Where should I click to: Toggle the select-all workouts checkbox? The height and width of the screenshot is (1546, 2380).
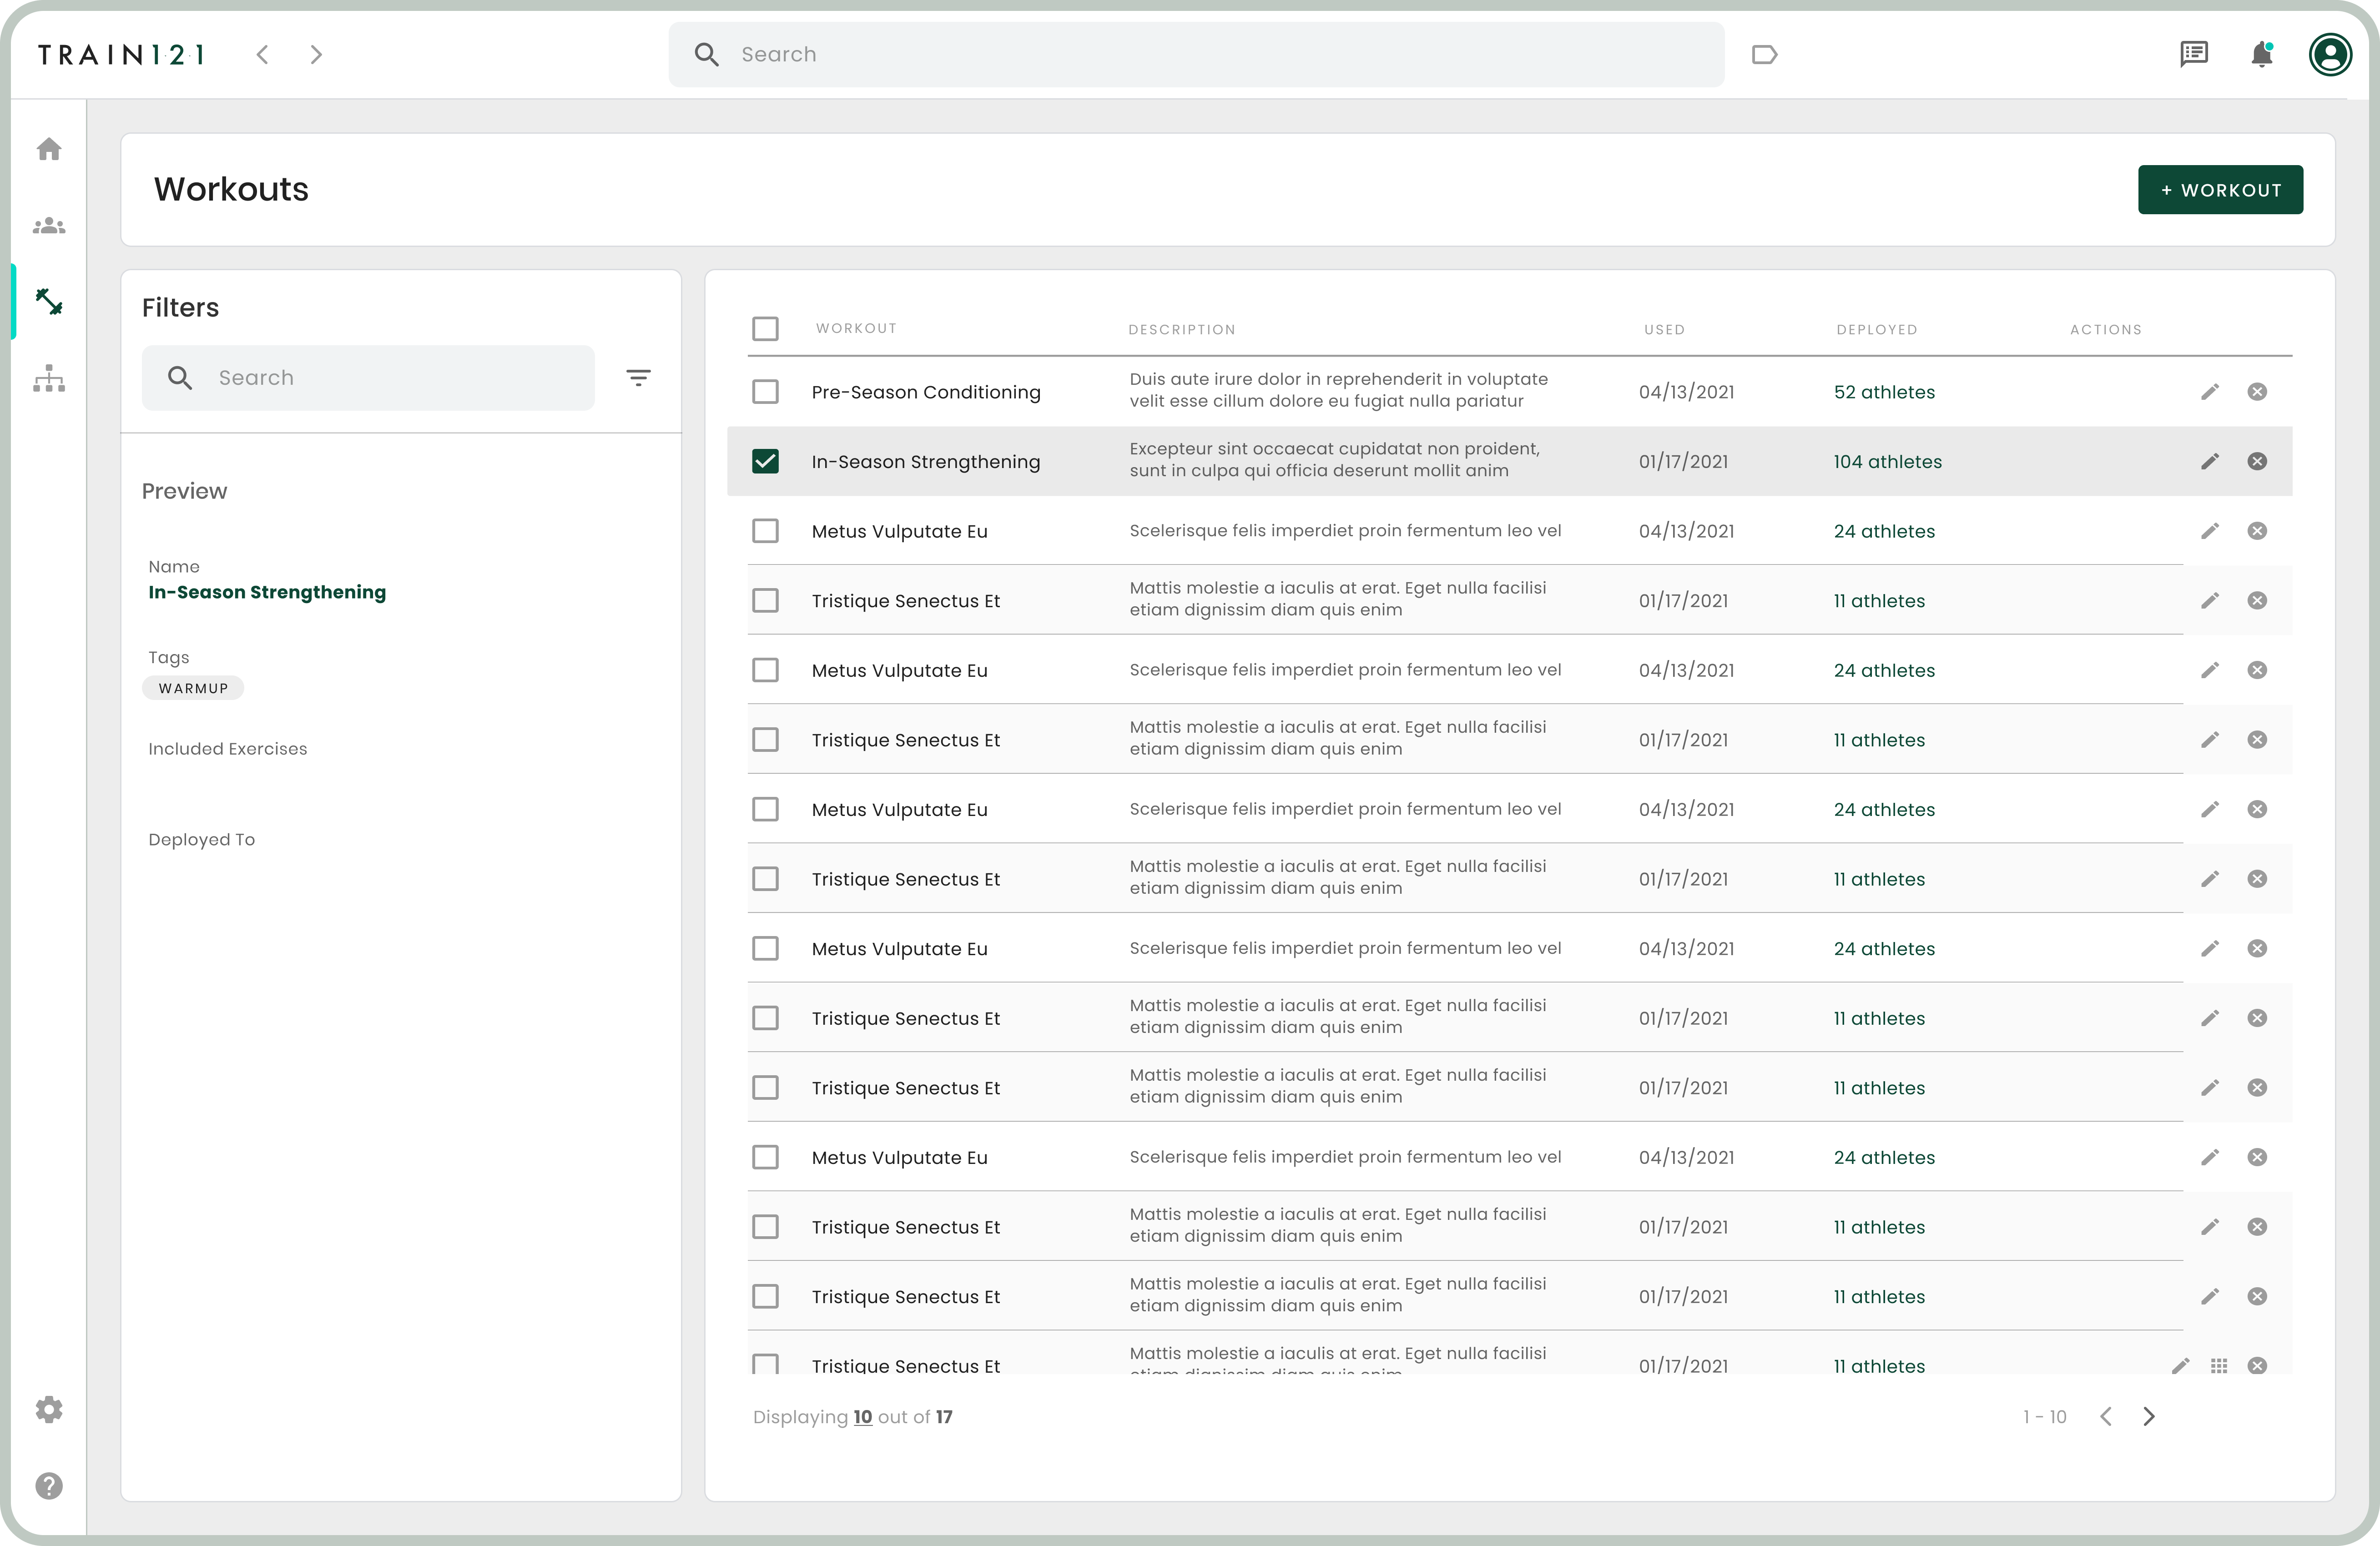(x=765, y=329)
